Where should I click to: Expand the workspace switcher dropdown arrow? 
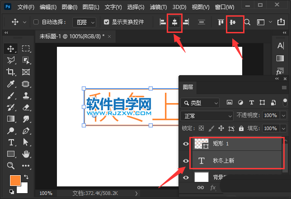[270, 22]
